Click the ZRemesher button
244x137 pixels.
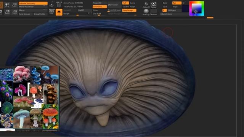(114, 5)
